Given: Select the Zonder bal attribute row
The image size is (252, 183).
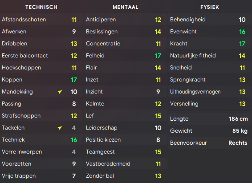Looking at the screenshot, I should (126, 176).
